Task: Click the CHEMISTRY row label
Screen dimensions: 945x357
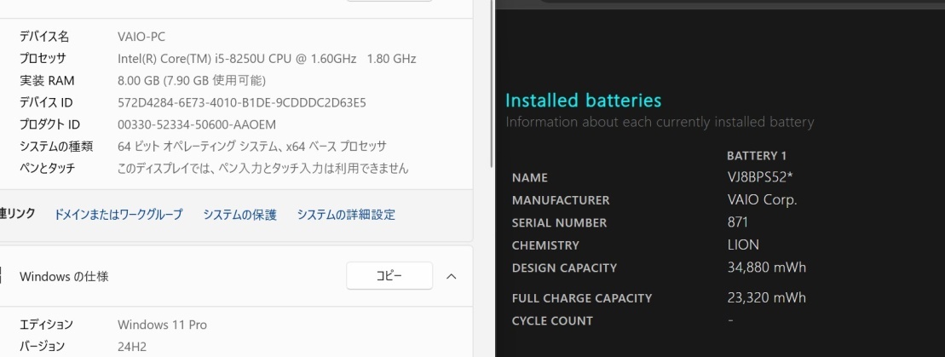Action: pyautogui.click(x=545, y=245)
